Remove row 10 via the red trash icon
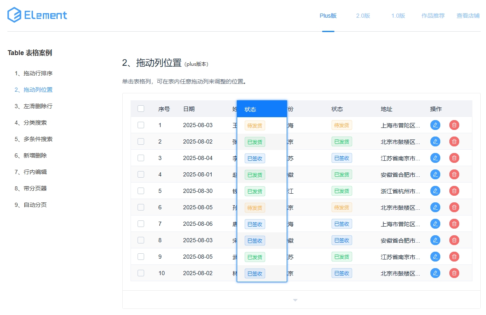Screen dimensions: 486x315 click(454, 273)
